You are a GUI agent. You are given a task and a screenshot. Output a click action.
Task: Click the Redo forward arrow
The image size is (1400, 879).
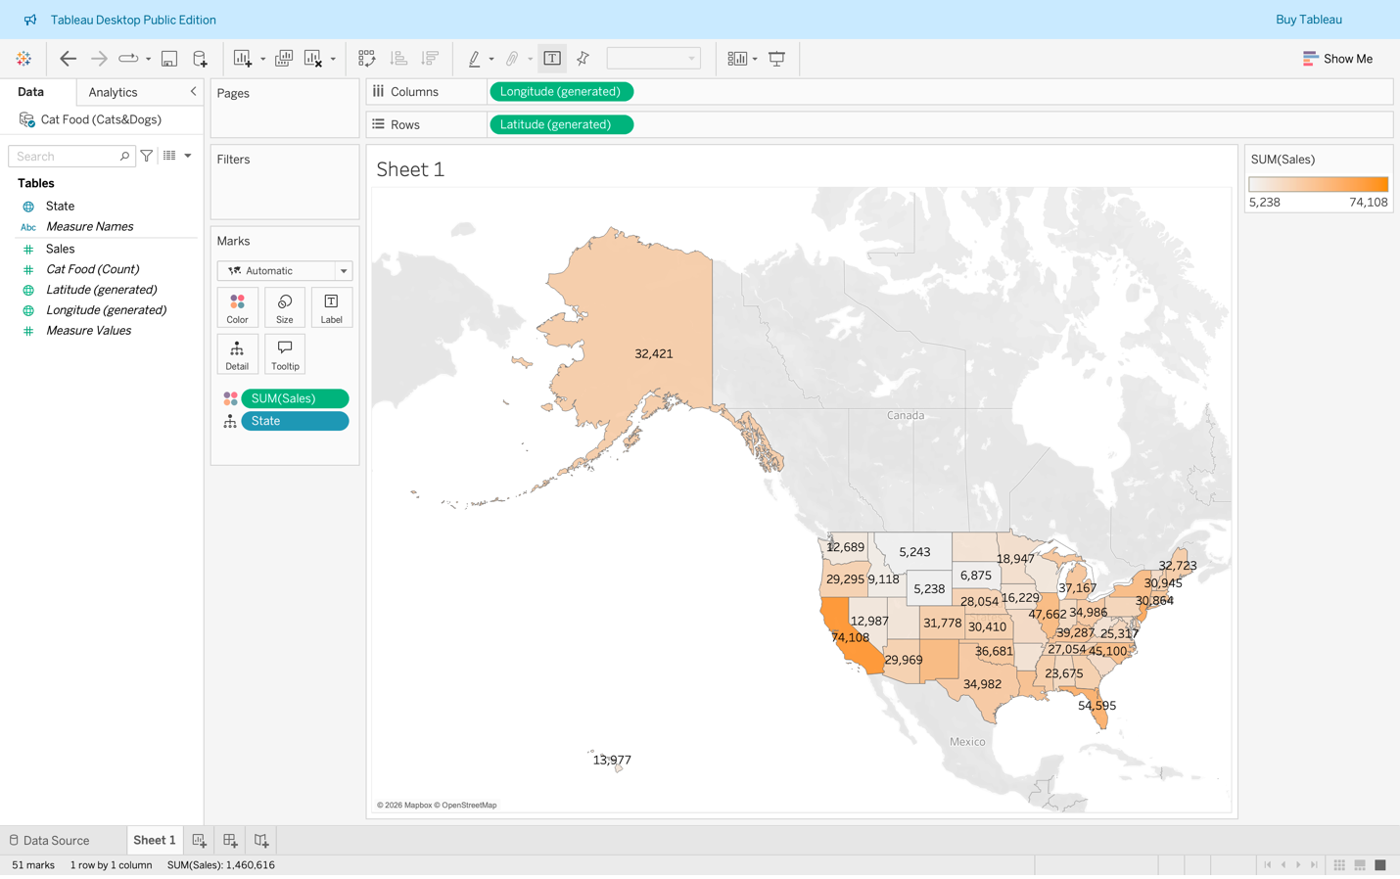tap(99, 59)
